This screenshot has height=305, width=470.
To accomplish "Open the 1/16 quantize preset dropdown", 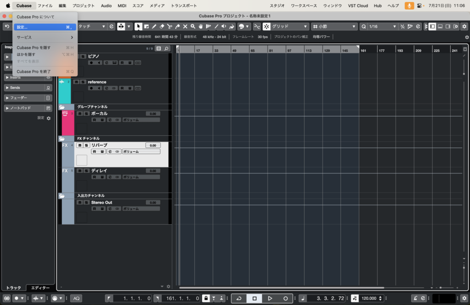I will [382, 27].
